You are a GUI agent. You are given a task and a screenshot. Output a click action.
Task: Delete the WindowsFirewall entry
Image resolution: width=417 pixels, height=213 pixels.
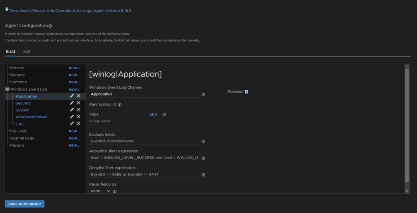[79, 117]
